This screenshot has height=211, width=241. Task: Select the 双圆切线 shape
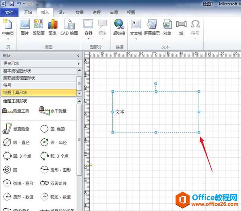pyautogui.click(x=53, y=183)
